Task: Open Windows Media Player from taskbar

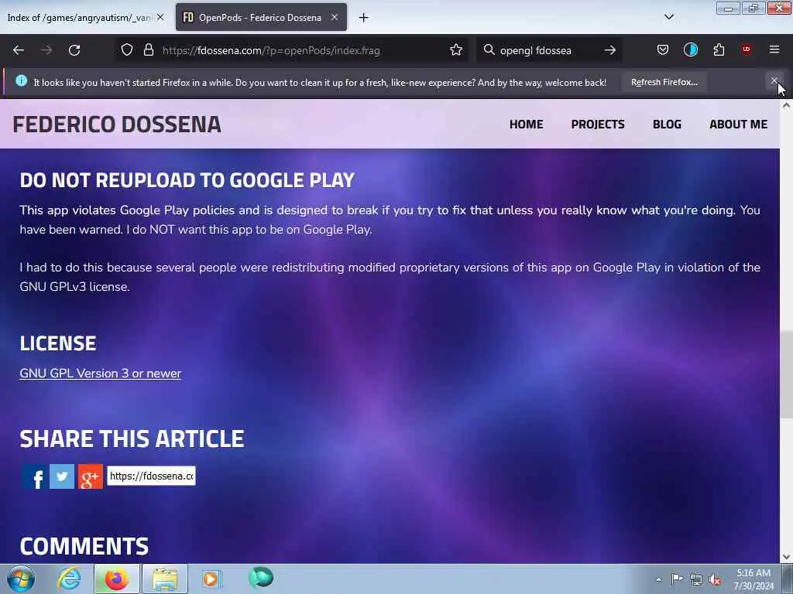Action: [211, 579]
